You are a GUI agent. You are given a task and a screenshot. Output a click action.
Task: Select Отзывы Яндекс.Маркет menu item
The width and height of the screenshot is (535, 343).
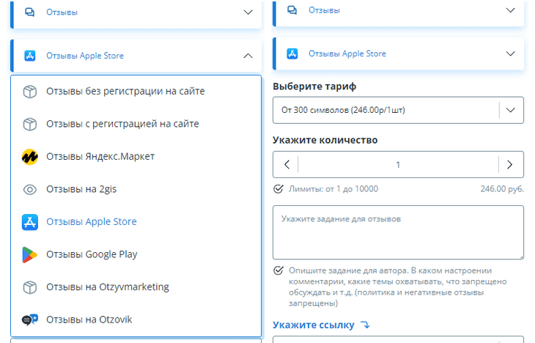coord(100,156)
